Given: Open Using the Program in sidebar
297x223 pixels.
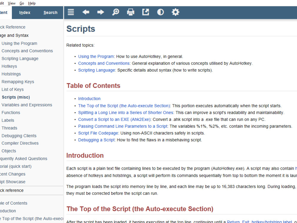Looking at the screenshot, I should pos(19,43).
